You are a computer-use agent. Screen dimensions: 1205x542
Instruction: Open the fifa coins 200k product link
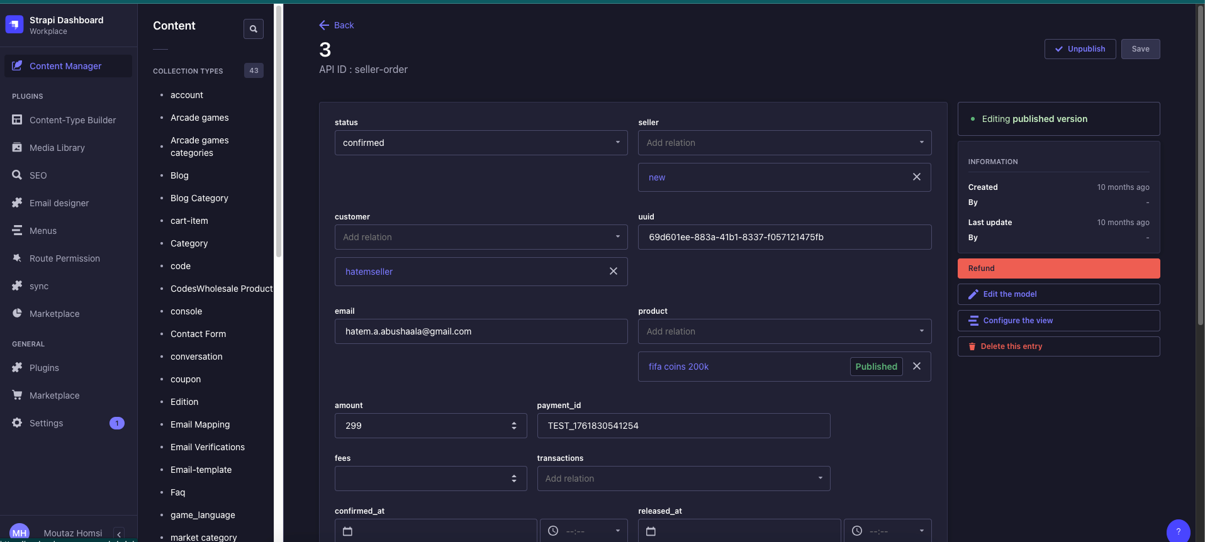678,367
